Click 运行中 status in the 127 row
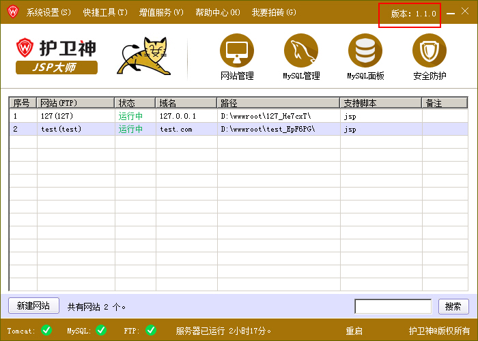This screenshot has height=341, width=478. [130, 116]
